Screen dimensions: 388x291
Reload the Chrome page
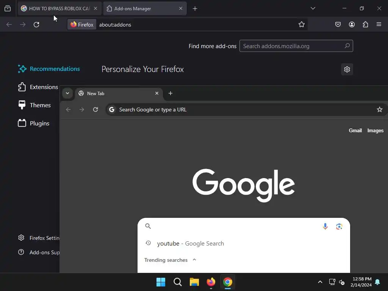[x=95, y=110]
